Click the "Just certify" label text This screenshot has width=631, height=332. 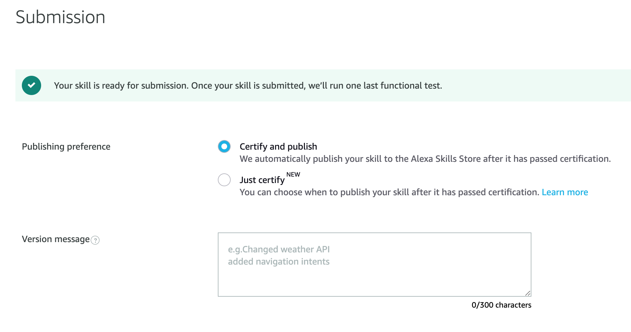tap(262, 180)
